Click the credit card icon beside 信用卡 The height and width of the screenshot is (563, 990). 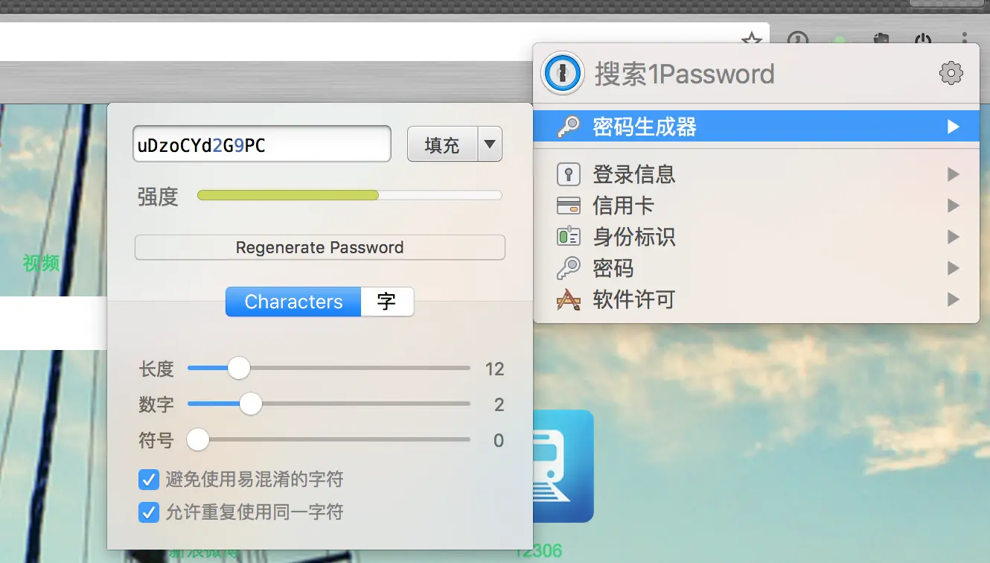pos(569,206)
